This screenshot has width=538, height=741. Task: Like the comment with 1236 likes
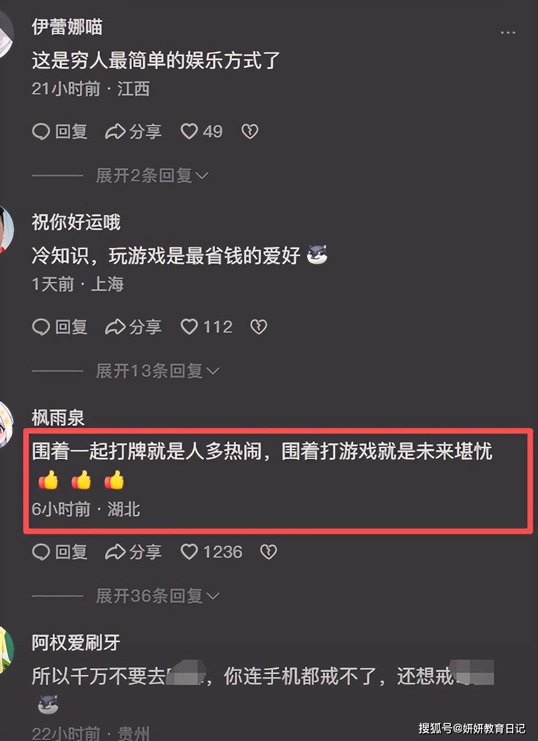tap(211, 552)
